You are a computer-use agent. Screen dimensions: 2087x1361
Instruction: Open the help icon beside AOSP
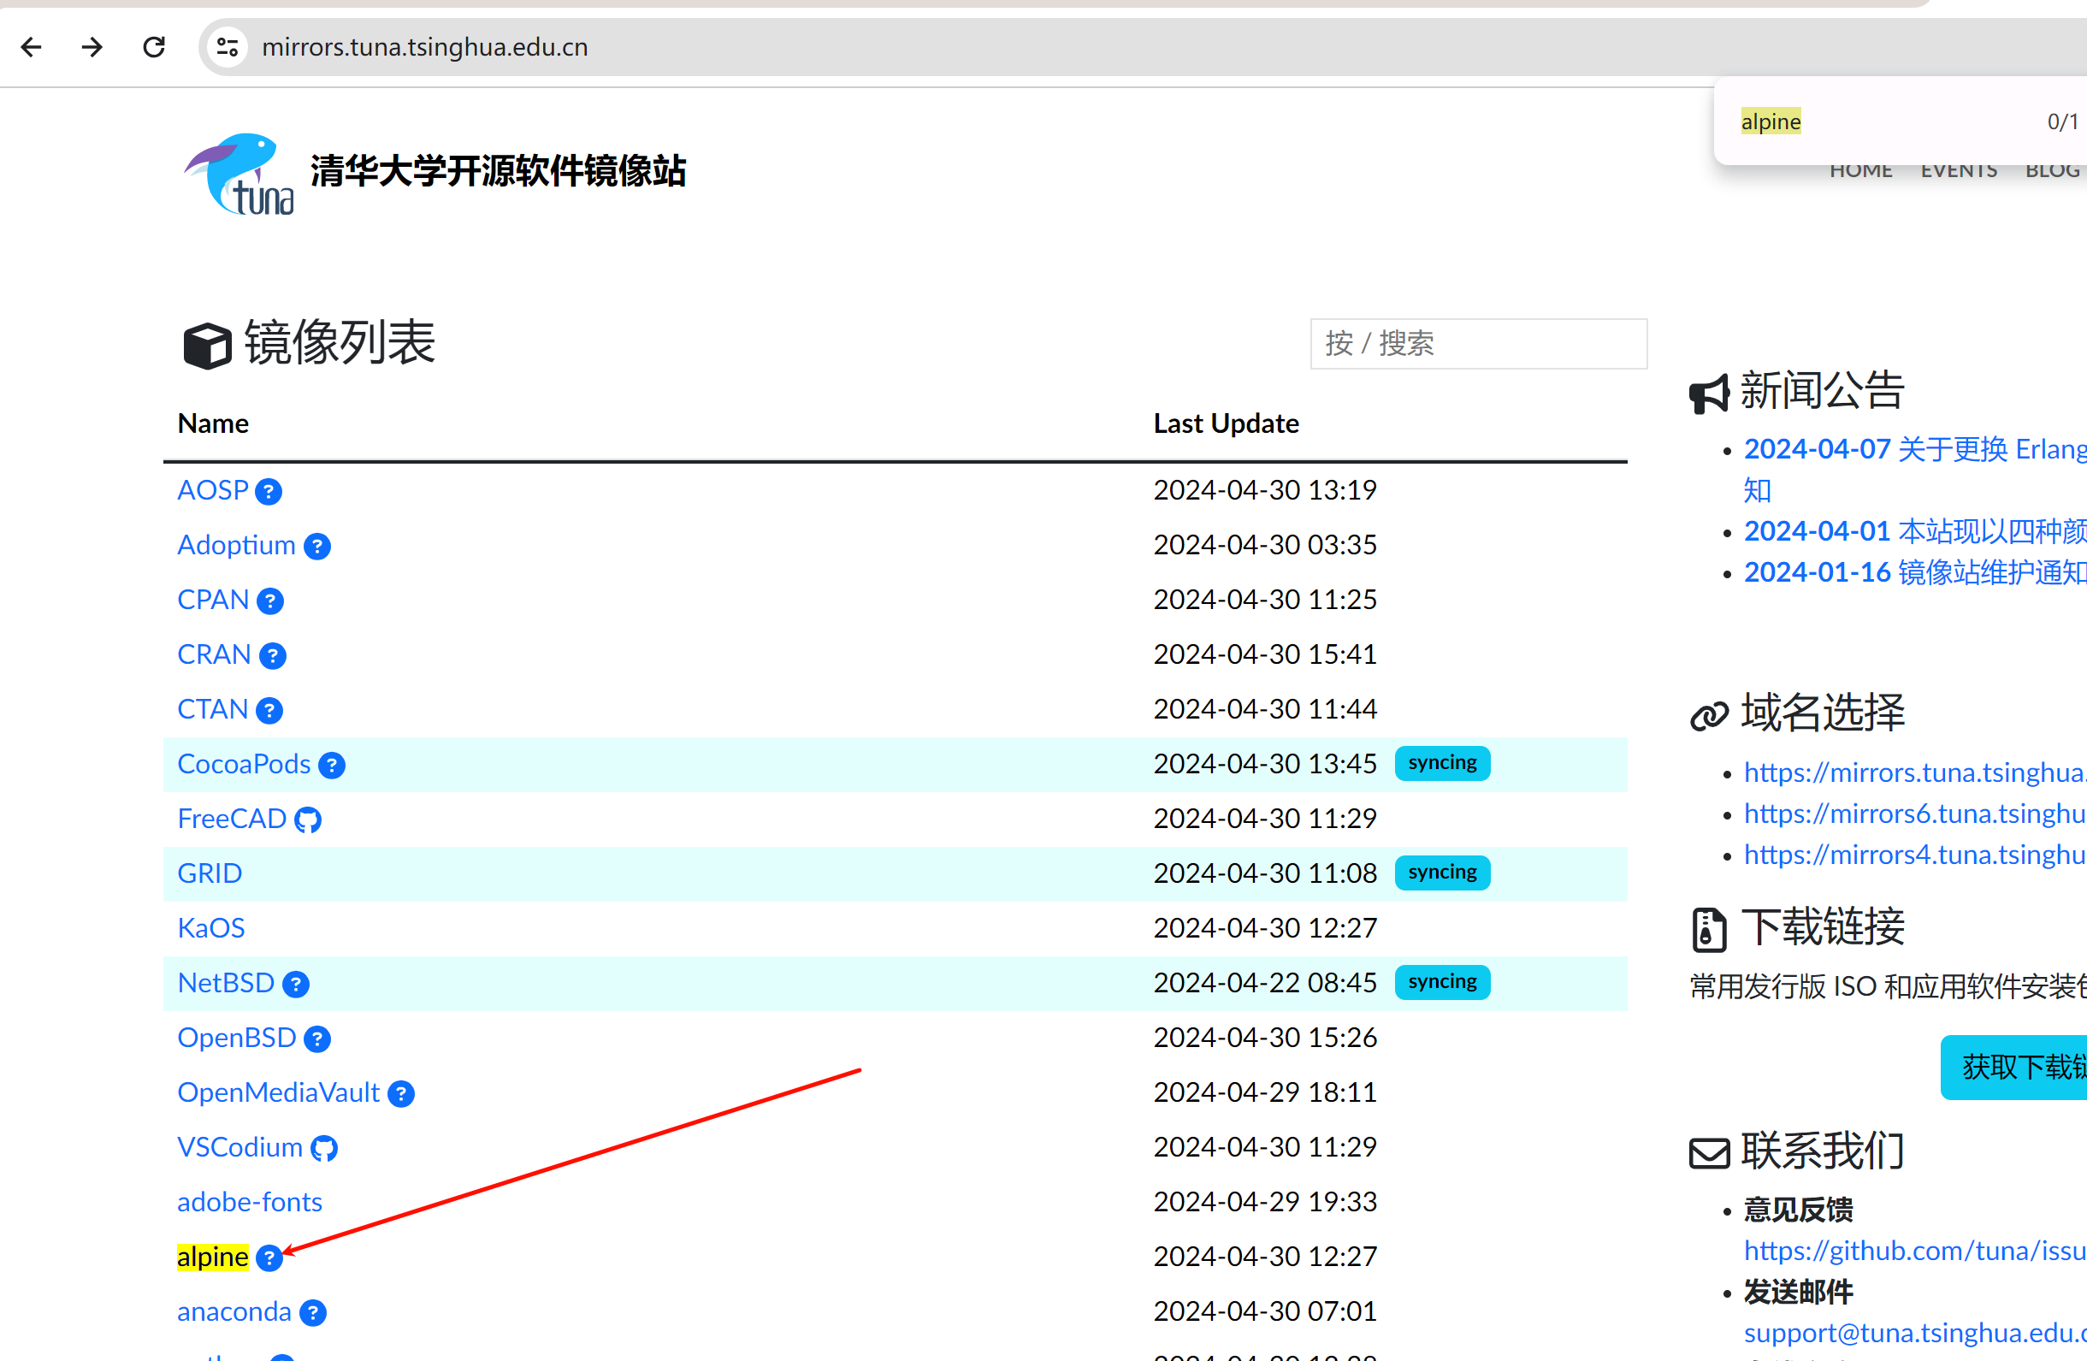pos(269,491)
